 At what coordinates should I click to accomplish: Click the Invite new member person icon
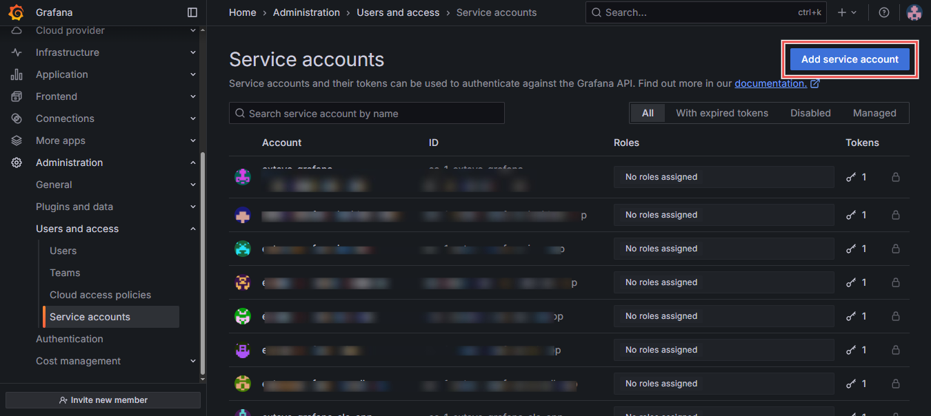click(63, 399)
